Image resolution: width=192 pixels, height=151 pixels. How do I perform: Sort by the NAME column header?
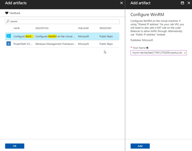(17, 28)
